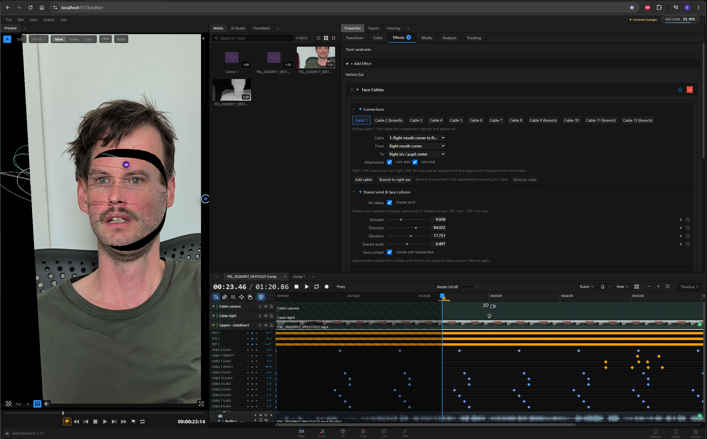
Task: Toggle checkerboard transparency in preview
Action: pyautogui.click(x=8, y=404)
